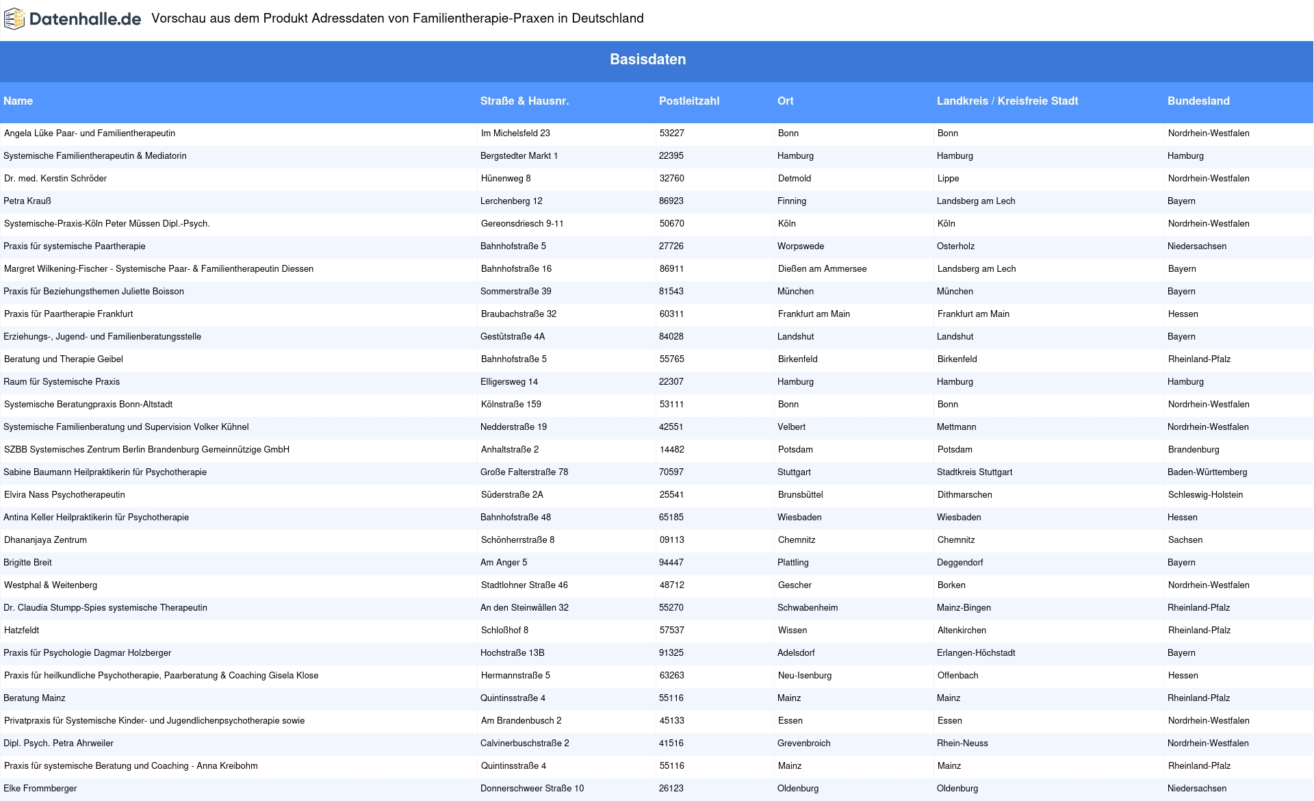Click Antina Keller Heilpraktikerin name
This screenshot has height=801, width=1314.
coord(96,518)
